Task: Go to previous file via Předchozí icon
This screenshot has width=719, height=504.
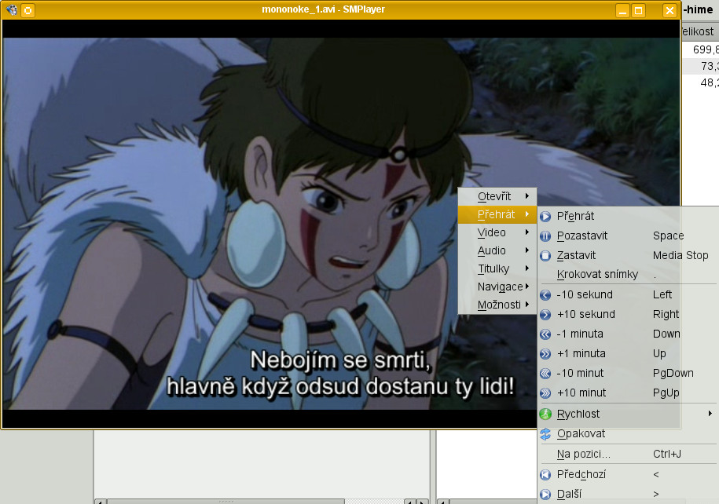Action: click(545, 475)
